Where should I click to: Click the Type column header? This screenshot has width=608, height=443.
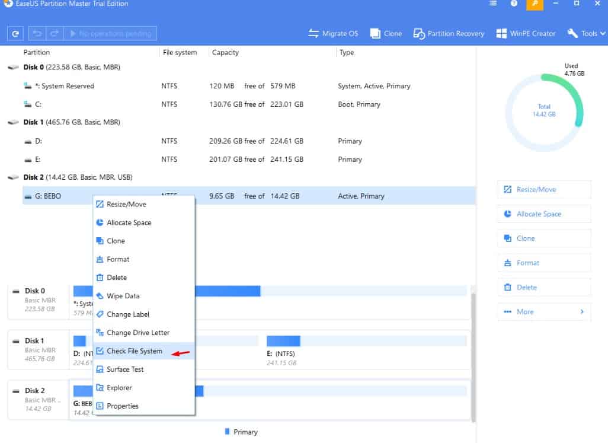click(347, 52)
